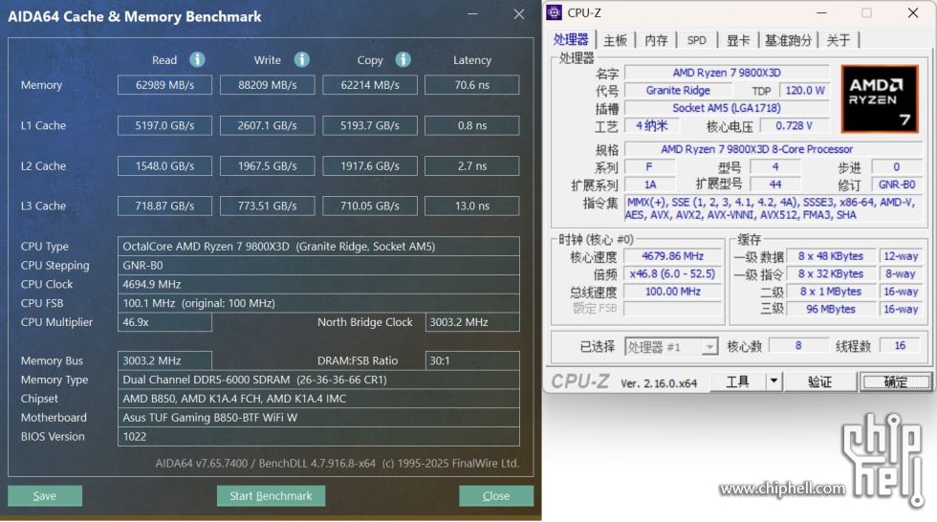937x522 pixels.
Task: Open the 基准跑分 tab in CPU-Z
Action: pyautogui.click(x=788, y=40)
